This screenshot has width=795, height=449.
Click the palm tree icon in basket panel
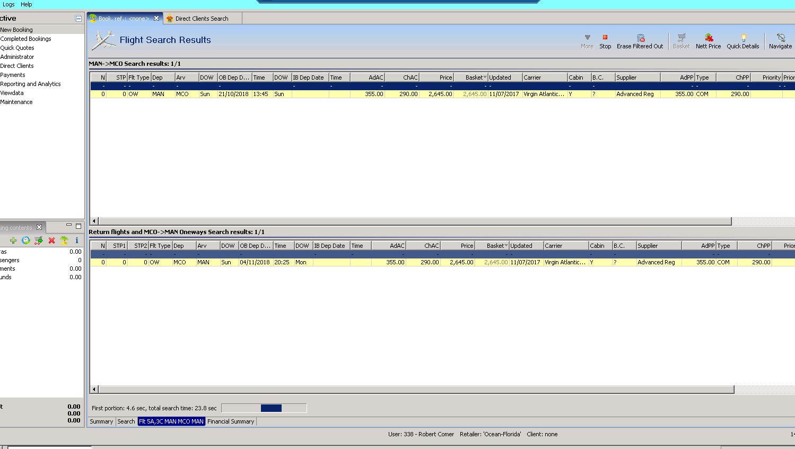pyautogui.click(x=64, y=240)
